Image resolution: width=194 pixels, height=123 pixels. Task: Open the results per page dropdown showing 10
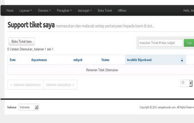click(186, 83)
